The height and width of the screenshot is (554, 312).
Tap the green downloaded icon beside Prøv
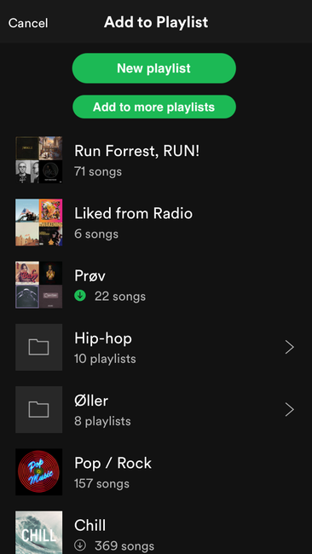80,296
